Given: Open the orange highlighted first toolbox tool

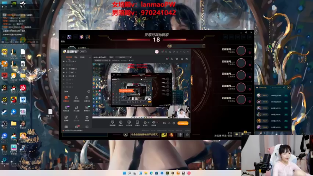Looking at the screenshot, I should click(66, 99).
